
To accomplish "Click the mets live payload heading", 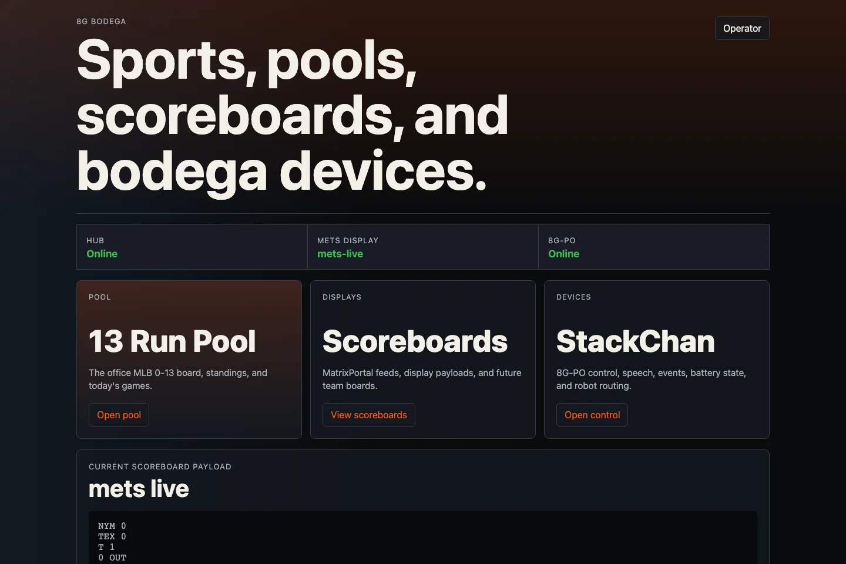I will click(139, 489).
